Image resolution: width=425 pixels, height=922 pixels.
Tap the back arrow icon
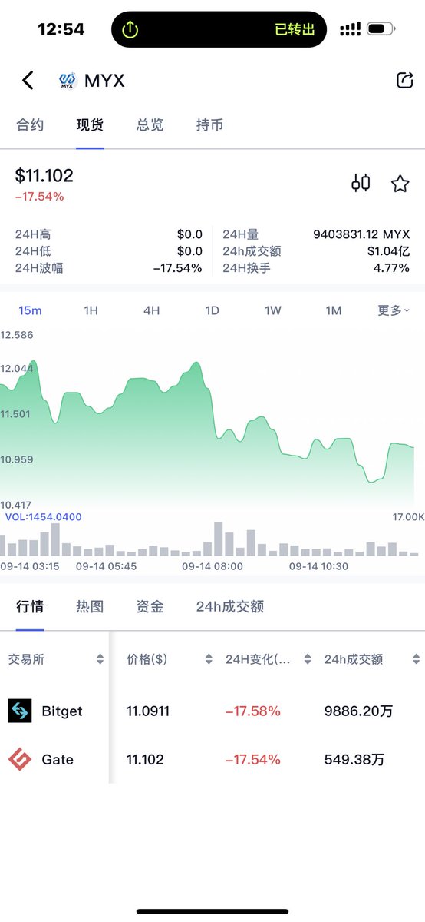(x=28, y=80)
